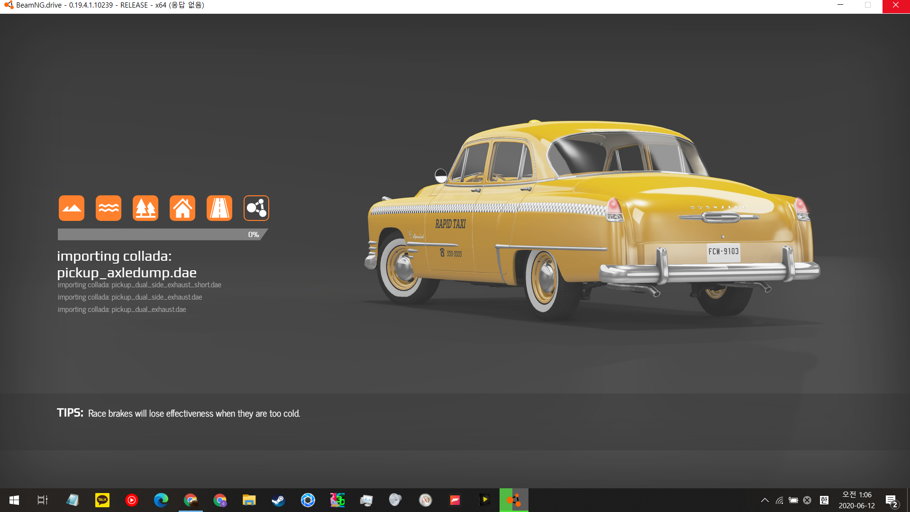Screen dimensions: 910x512
Task: Click the pickup_dual_side_exhaust.dae log line
Action: [x=130, y=297]
